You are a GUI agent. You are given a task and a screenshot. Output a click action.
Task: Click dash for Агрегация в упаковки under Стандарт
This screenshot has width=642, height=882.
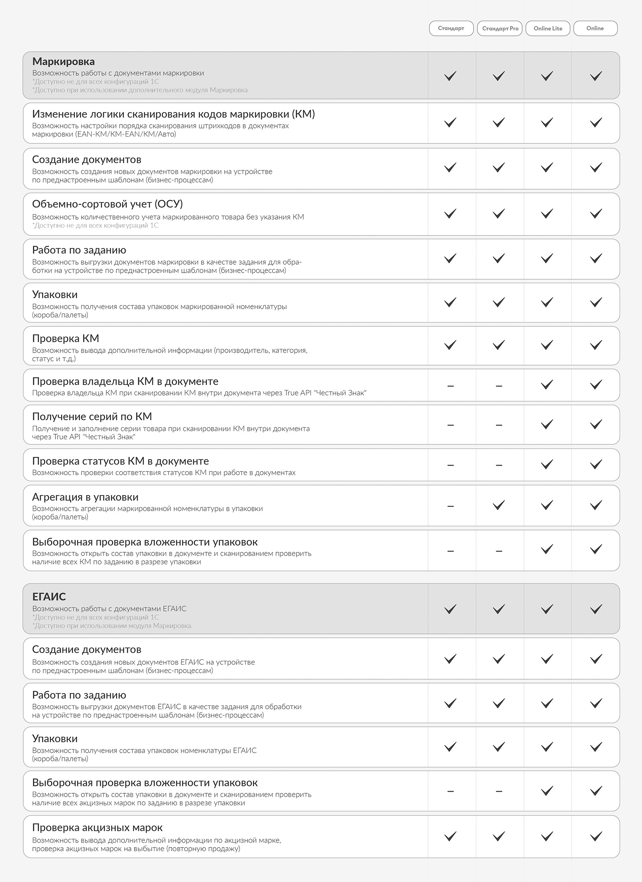coord(451,506)
